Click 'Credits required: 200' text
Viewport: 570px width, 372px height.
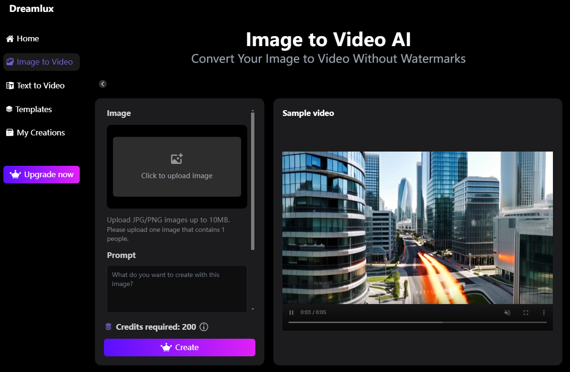156,327
